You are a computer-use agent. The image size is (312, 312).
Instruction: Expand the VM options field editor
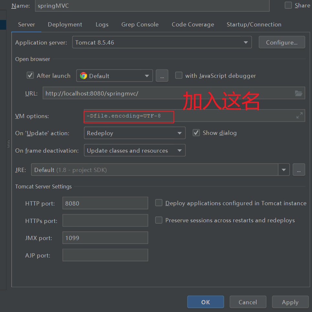pyautogui.click(x=299, y=116)
